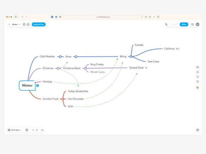Select the Bing Crosby topic
This screenshot has width=206, height=154.
click(x=97, y=65)
